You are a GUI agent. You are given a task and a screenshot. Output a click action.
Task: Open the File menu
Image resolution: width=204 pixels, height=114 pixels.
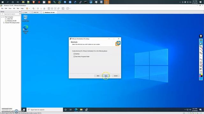[2, 9]
